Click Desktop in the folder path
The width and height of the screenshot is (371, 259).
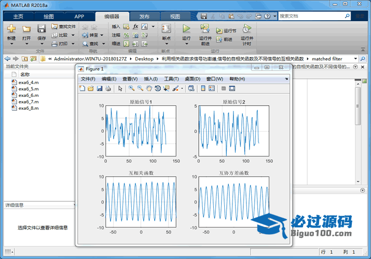144,59
